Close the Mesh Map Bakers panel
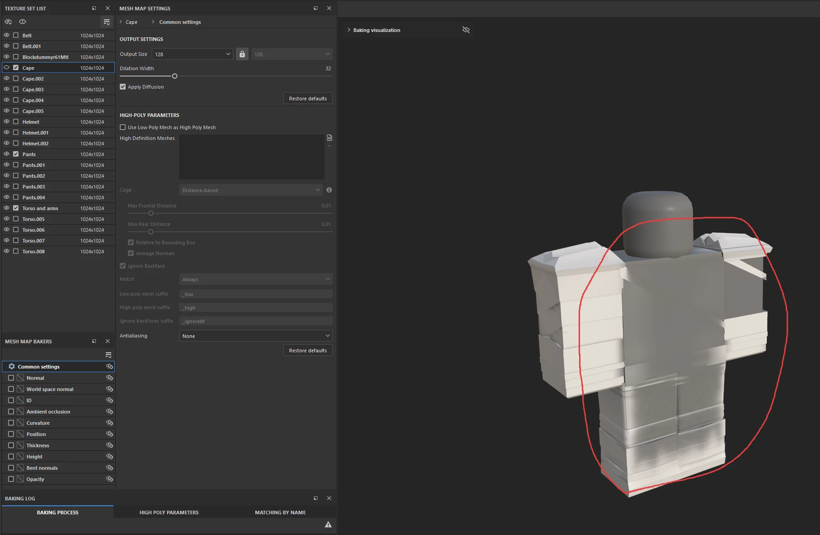Viewport: 820px width, 535px height. point(108,341)
